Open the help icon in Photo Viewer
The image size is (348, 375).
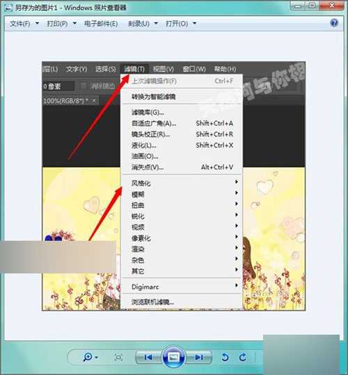(x=334, y=23)
